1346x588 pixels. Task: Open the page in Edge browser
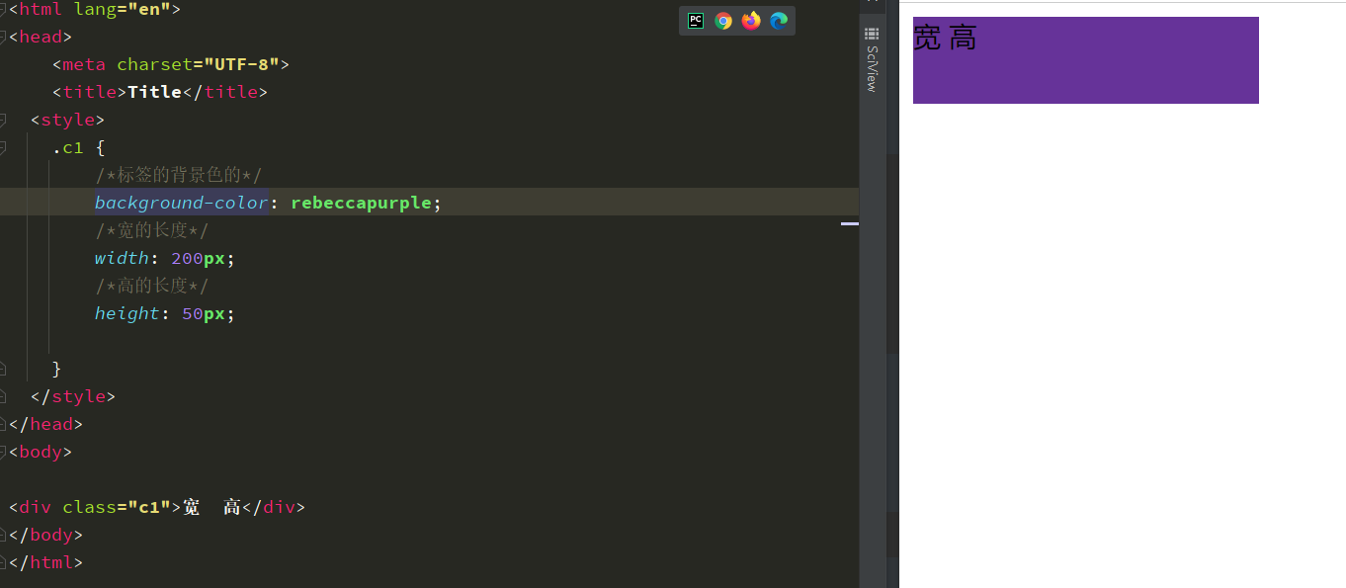point(779,21)
